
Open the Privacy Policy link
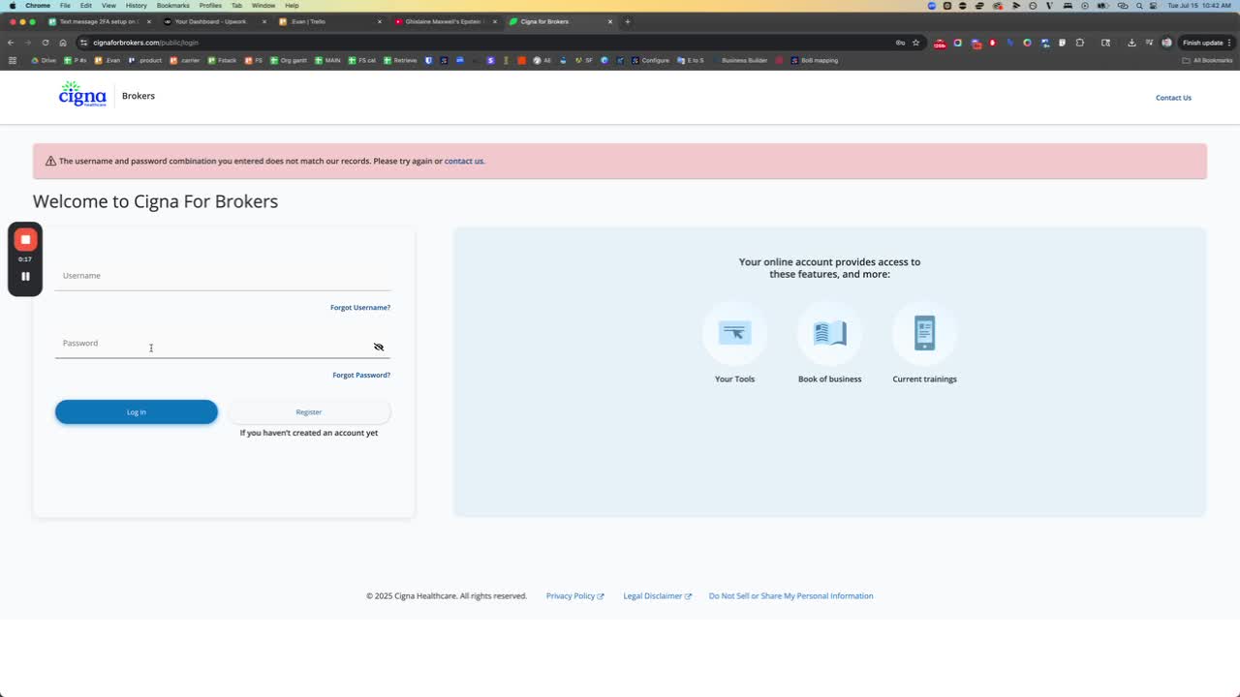pyautogui.click(x=574, y=596)
